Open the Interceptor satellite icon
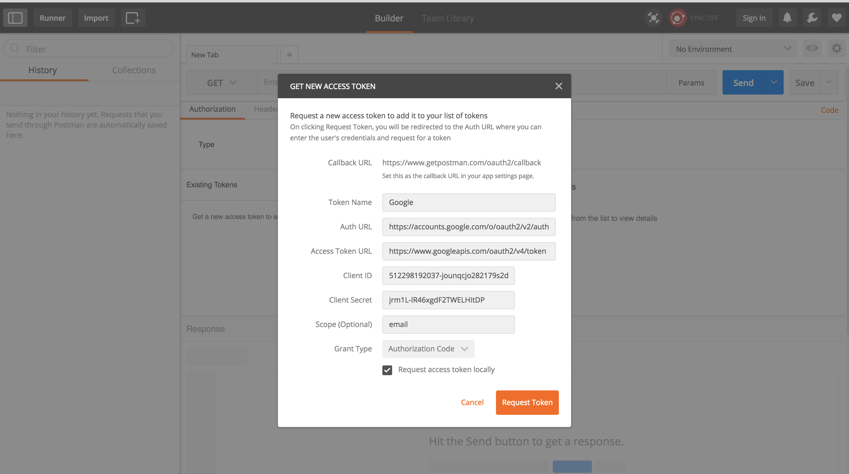This screenshot has width=849, height=474. coord(654,18)
